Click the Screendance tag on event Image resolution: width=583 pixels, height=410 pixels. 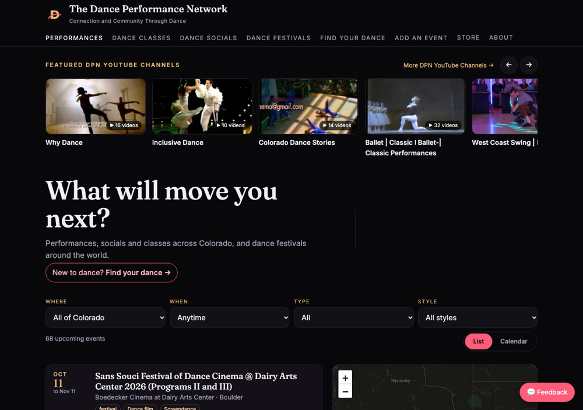click(180, 408)
